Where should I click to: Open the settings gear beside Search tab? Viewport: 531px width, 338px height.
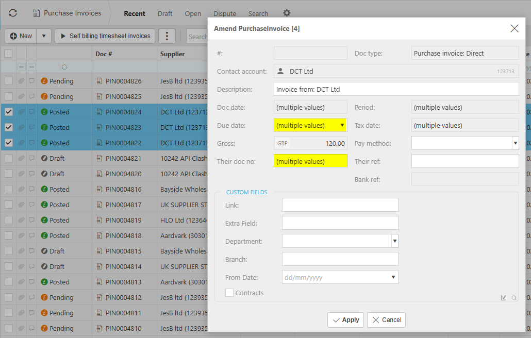pos(287,13)
